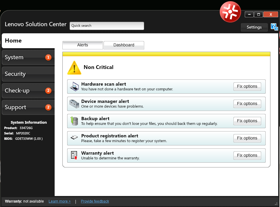Click the Hardware scan alert magnifier icon
The width and height of the screenshot is (280, 207).
74,87
